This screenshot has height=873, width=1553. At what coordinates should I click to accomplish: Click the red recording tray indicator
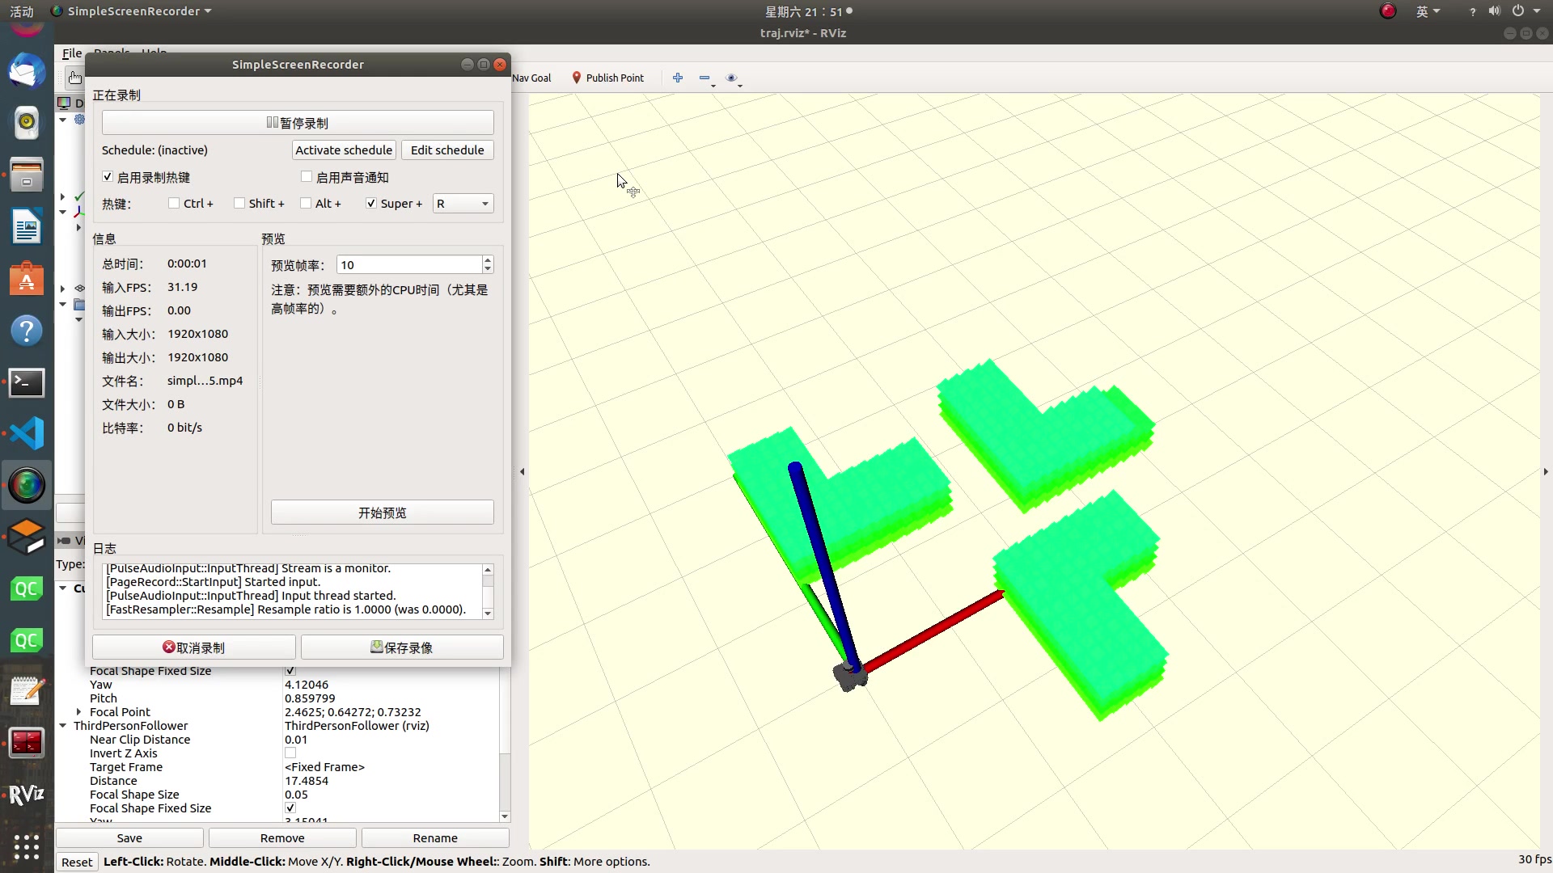(x=1388, y=11)
